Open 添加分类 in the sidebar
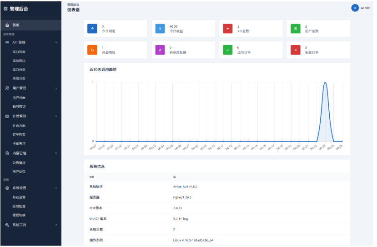Screen dimensions: 377x247 coord(19,78)
